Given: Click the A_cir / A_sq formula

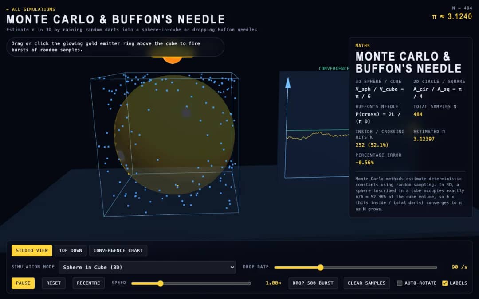Looking at the screenshot, I should pyautogui.click(x=438, y=93).
